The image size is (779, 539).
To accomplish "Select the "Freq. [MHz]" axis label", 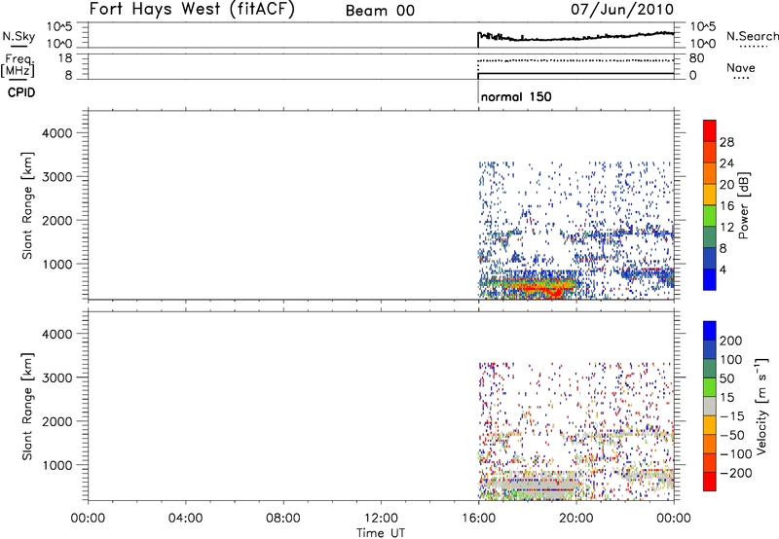I will 19,66.
